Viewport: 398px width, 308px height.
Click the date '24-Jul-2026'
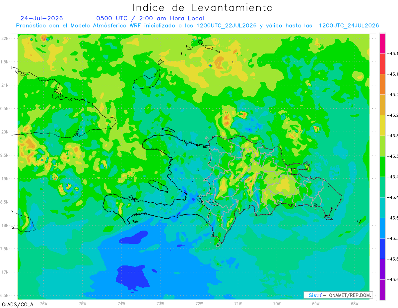[41, 18]
